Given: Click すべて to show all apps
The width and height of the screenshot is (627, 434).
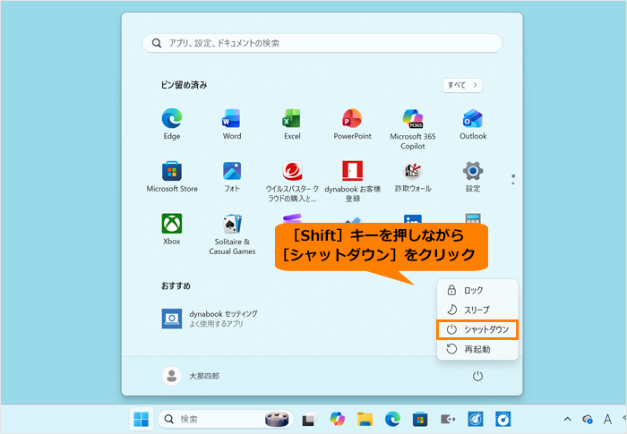Looking at the screenshot, I should [462, 85].
